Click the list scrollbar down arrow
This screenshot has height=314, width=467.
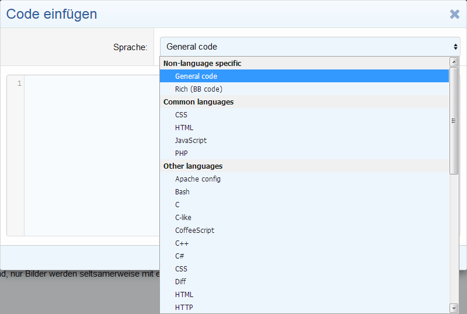[x=454, y=308]
